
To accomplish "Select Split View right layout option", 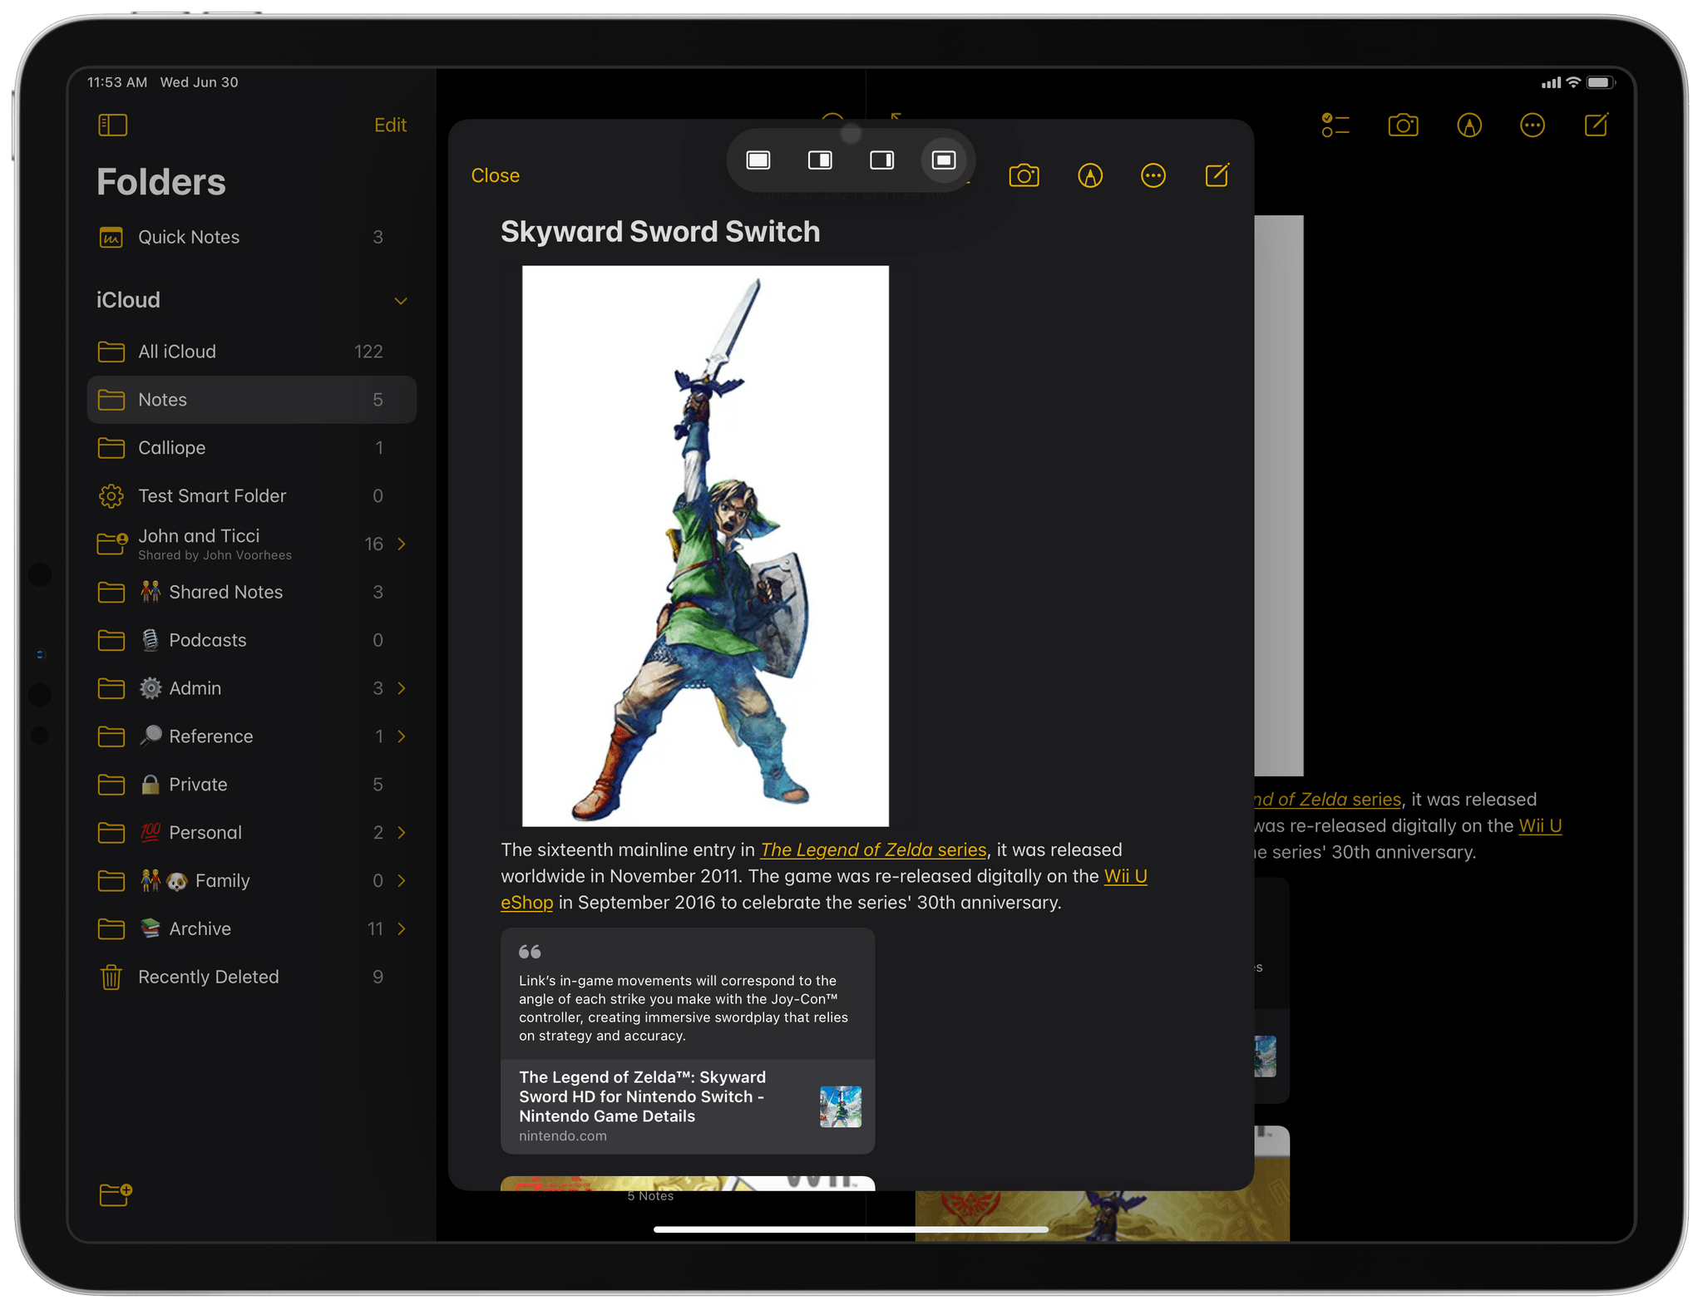I will pos(881,160).
